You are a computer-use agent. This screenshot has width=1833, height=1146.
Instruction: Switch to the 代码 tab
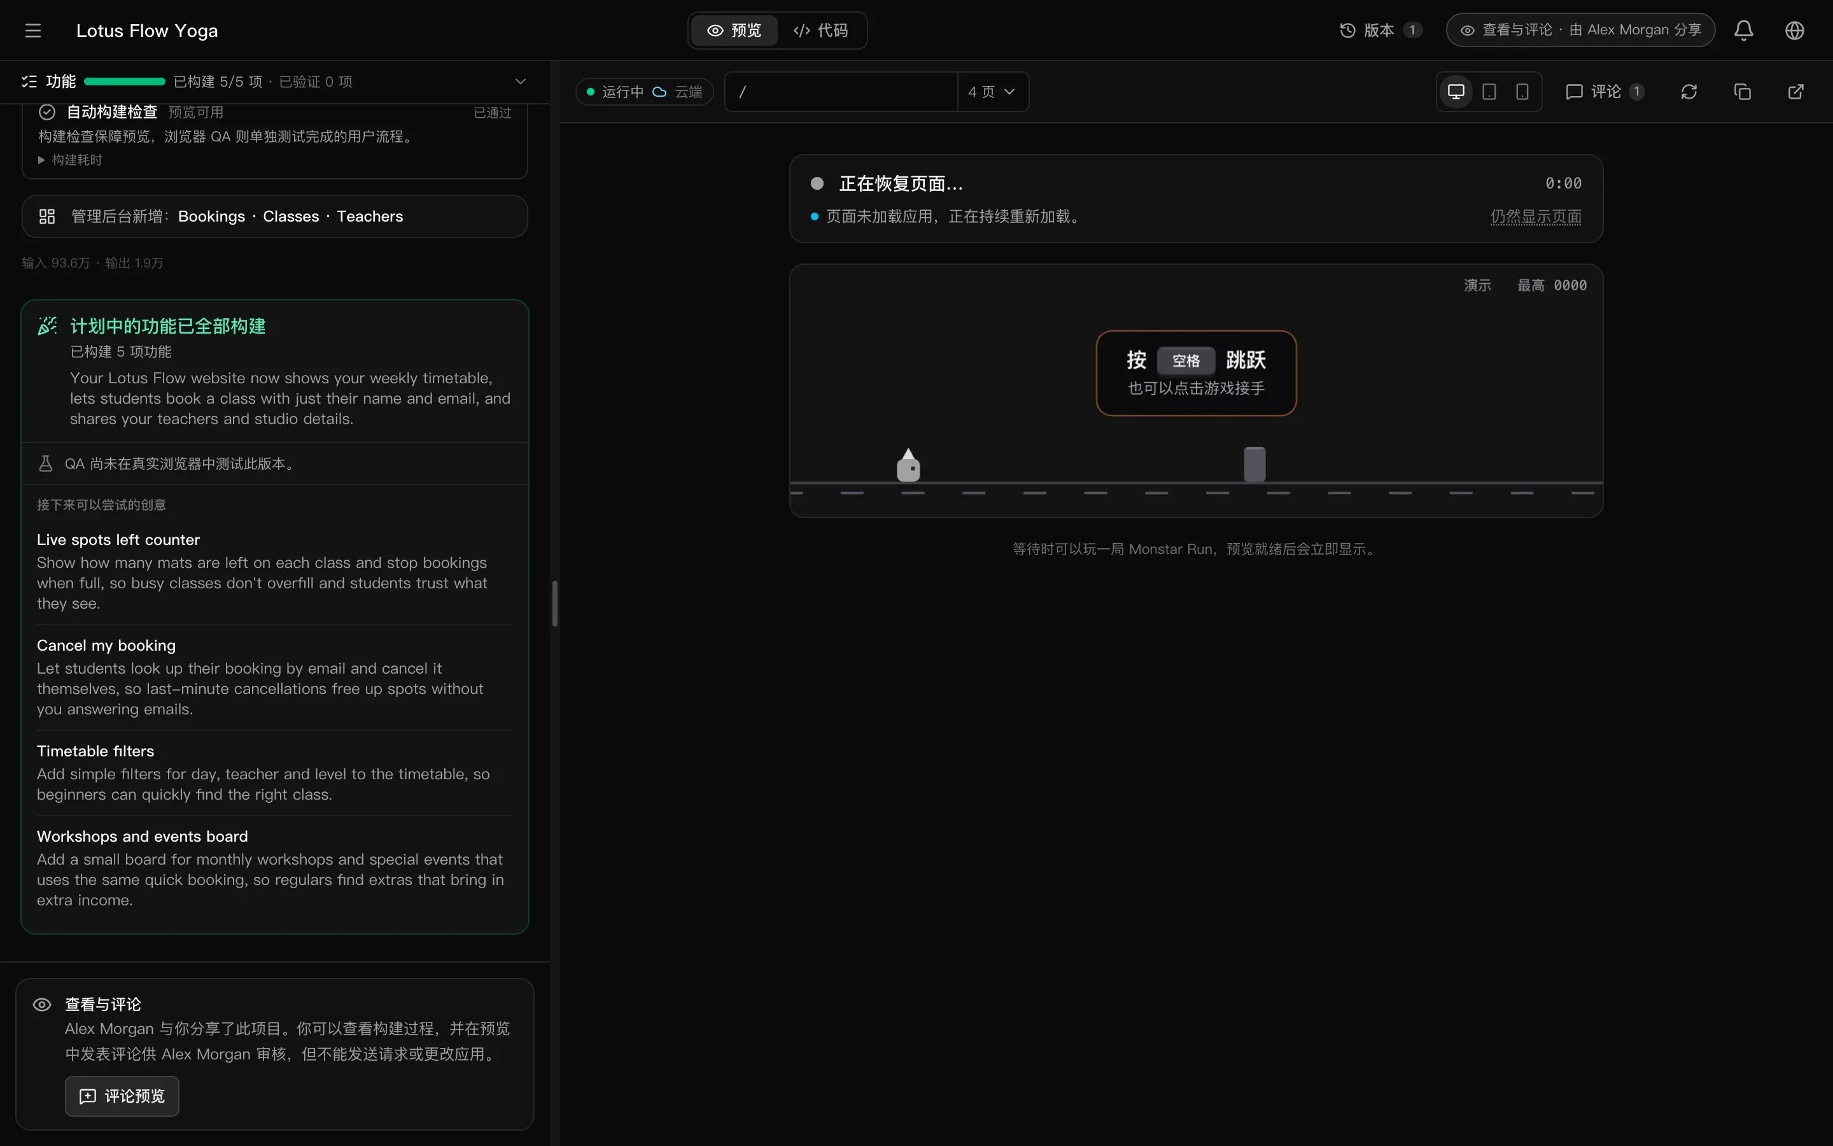(x=821, y=31)
